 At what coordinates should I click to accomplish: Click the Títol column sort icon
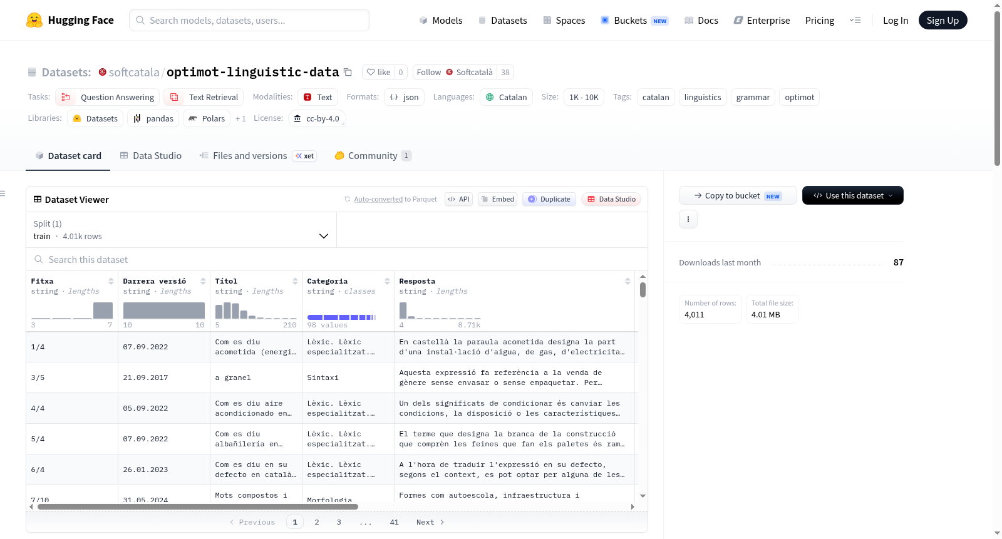point(295,281)
